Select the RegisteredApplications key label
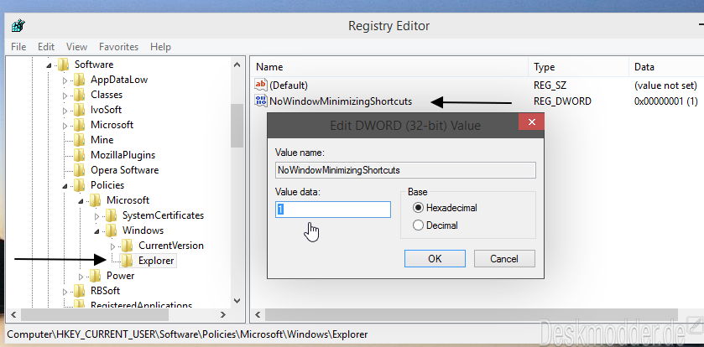Screen dimensions: 704x347 (142, 305)
